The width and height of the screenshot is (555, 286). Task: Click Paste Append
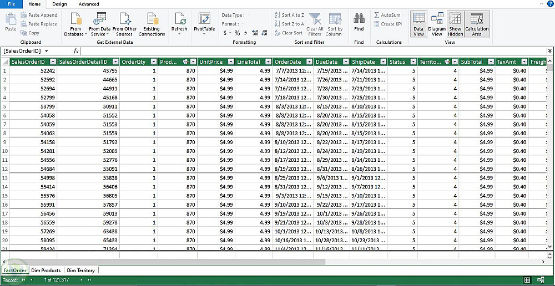39,15
